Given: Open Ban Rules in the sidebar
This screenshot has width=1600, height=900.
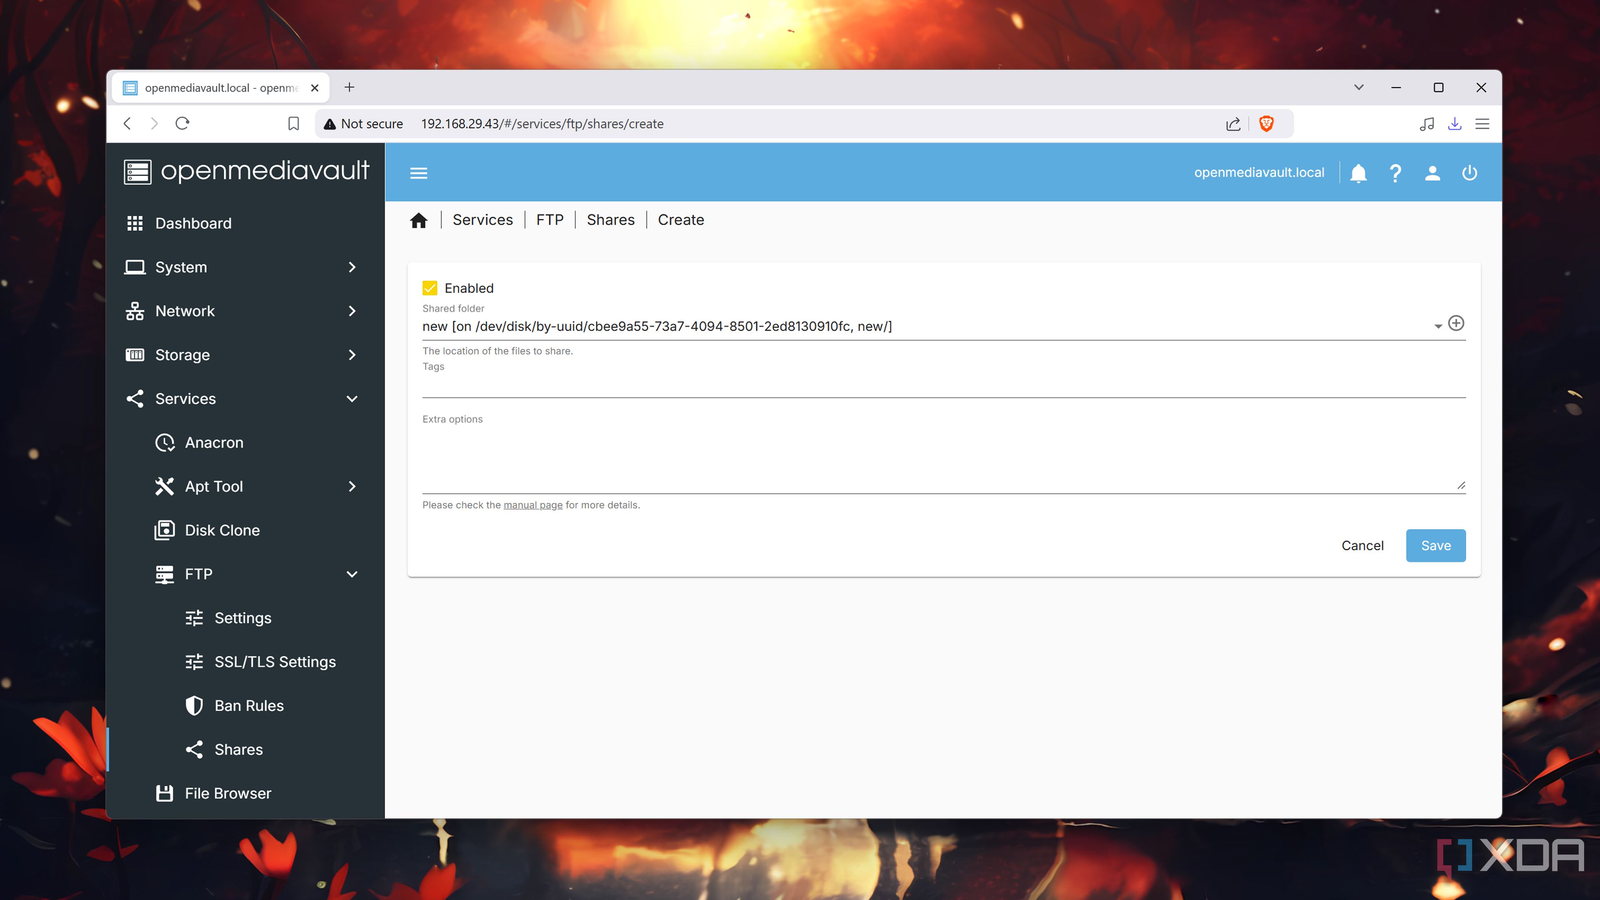Looking at the screenshot, I should point(245,705).
